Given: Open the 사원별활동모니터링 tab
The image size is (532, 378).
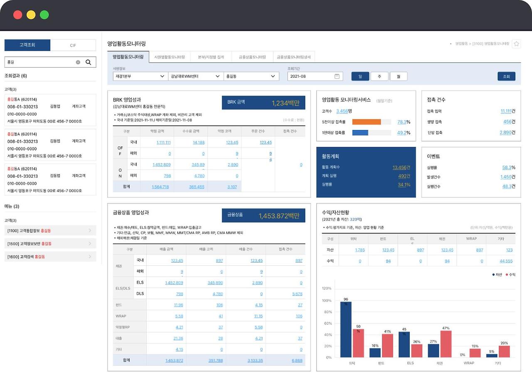Looking at the screenshot, I should 170,57.
